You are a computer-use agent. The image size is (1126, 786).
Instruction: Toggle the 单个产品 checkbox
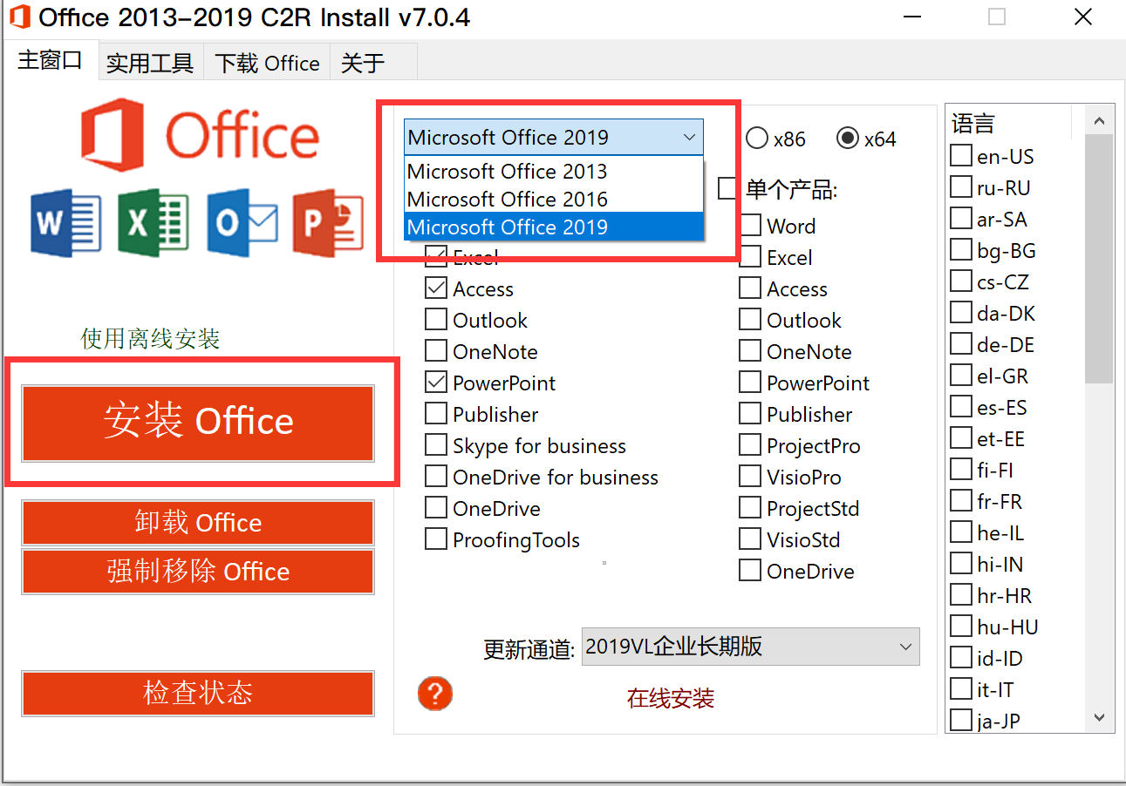click(727, 188)
